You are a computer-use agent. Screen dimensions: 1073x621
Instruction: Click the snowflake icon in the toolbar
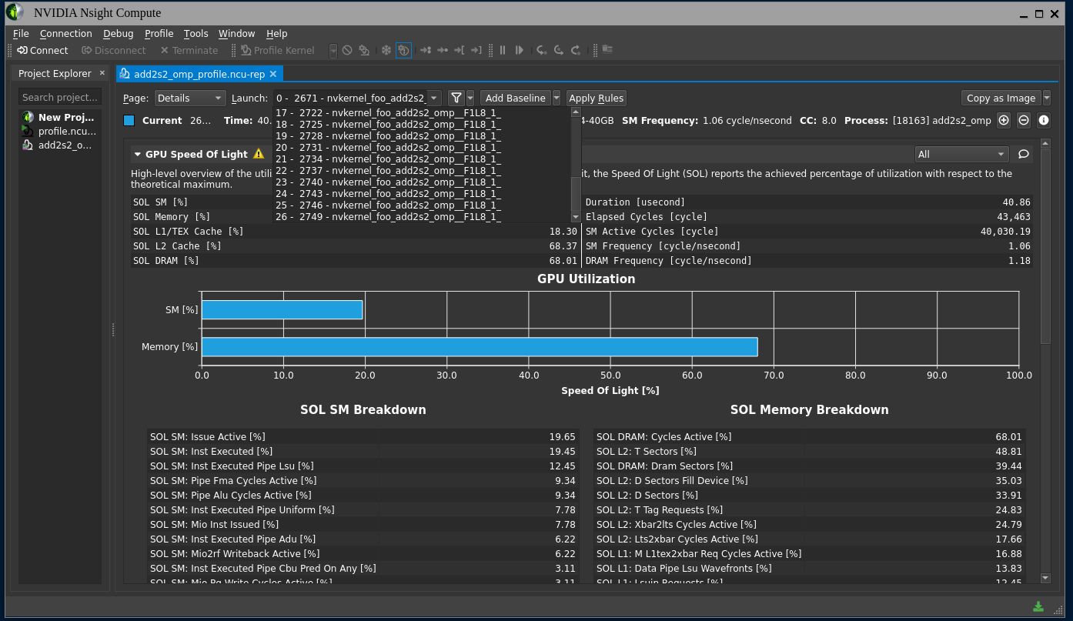[x=386, y=50]
